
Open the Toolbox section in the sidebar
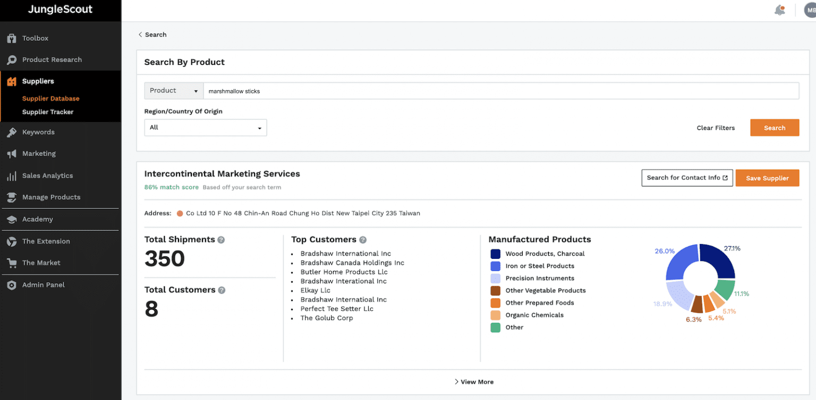12,38
